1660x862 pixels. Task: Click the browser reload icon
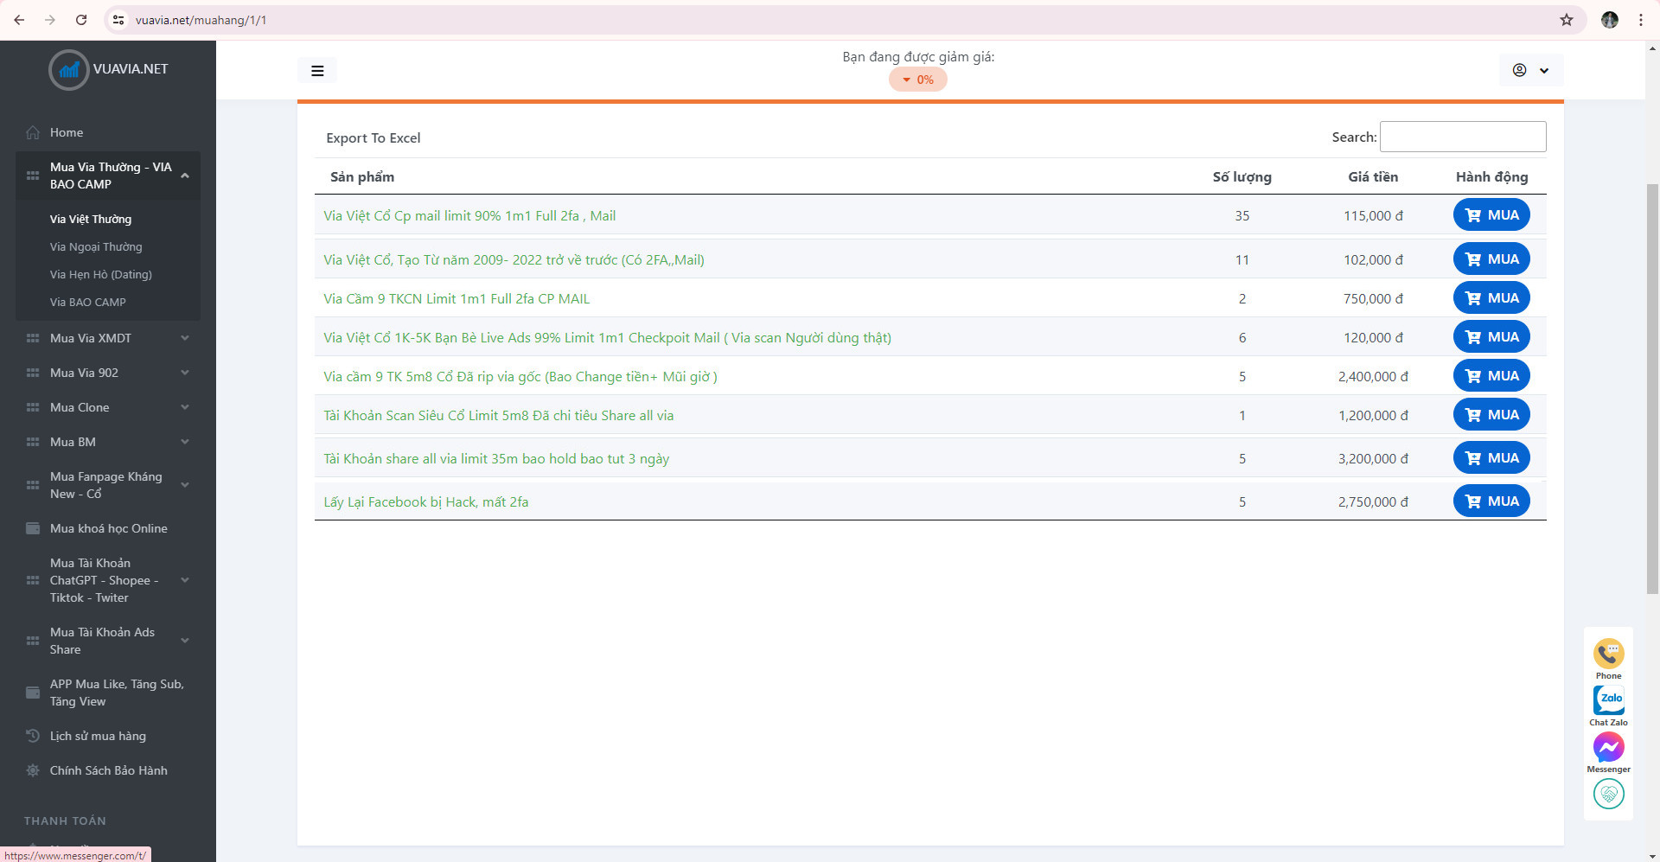pos(81,20)
